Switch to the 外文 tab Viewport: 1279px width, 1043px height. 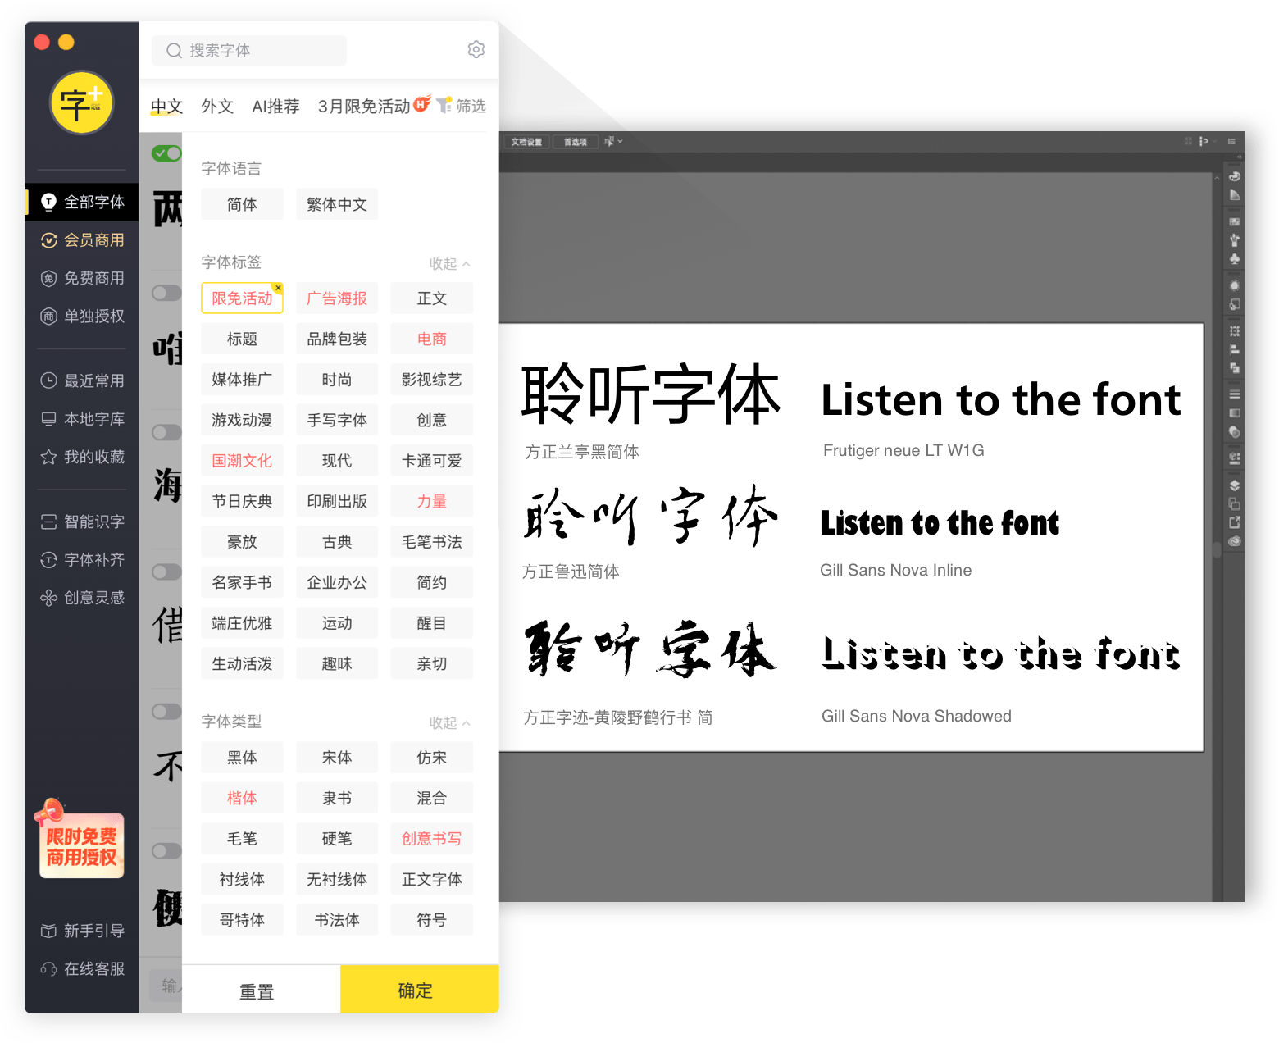[216, 106]
